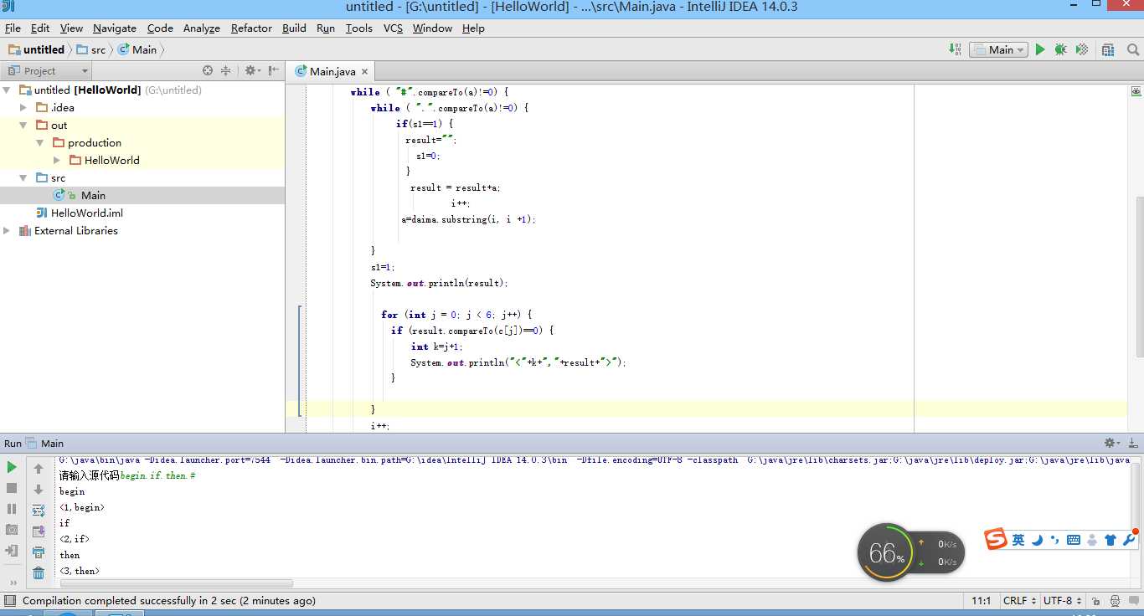The width and height of the screenshot is (1144, 616).
Task: Click Sogou moon night mode icon
Action: (1037, 540)
